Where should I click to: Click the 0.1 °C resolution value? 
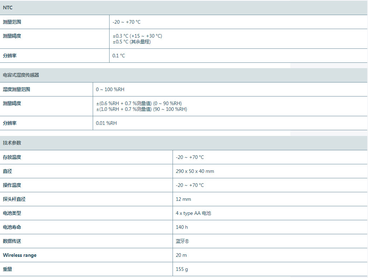[119, 56]
